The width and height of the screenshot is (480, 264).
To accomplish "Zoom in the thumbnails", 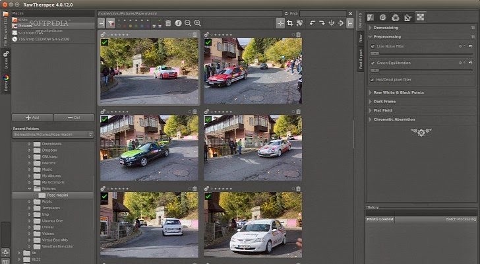I will 197,23.
